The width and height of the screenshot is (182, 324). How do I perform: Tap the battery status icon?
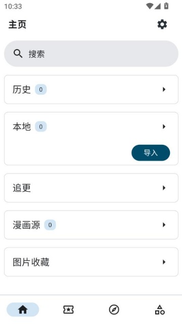(166, 6)
